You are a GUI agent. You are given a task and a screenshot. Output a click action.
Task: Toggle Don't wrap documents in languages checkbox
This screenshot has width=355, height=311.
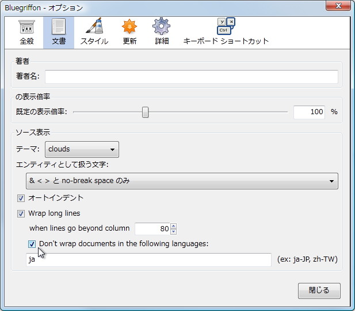click(32, 244)
